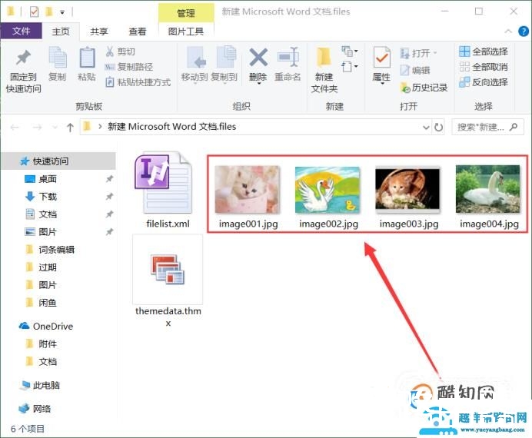532x438 pixels.
Task: Switch to the Home (主页) tab
Action: (x=61, y=32)
